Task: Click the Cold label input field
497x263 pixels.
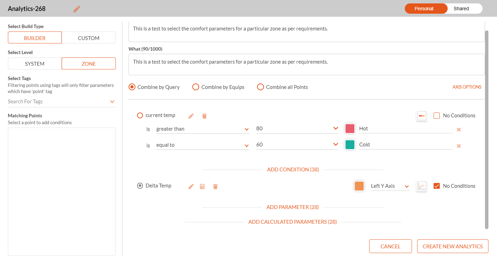Action: click(406, 145)
